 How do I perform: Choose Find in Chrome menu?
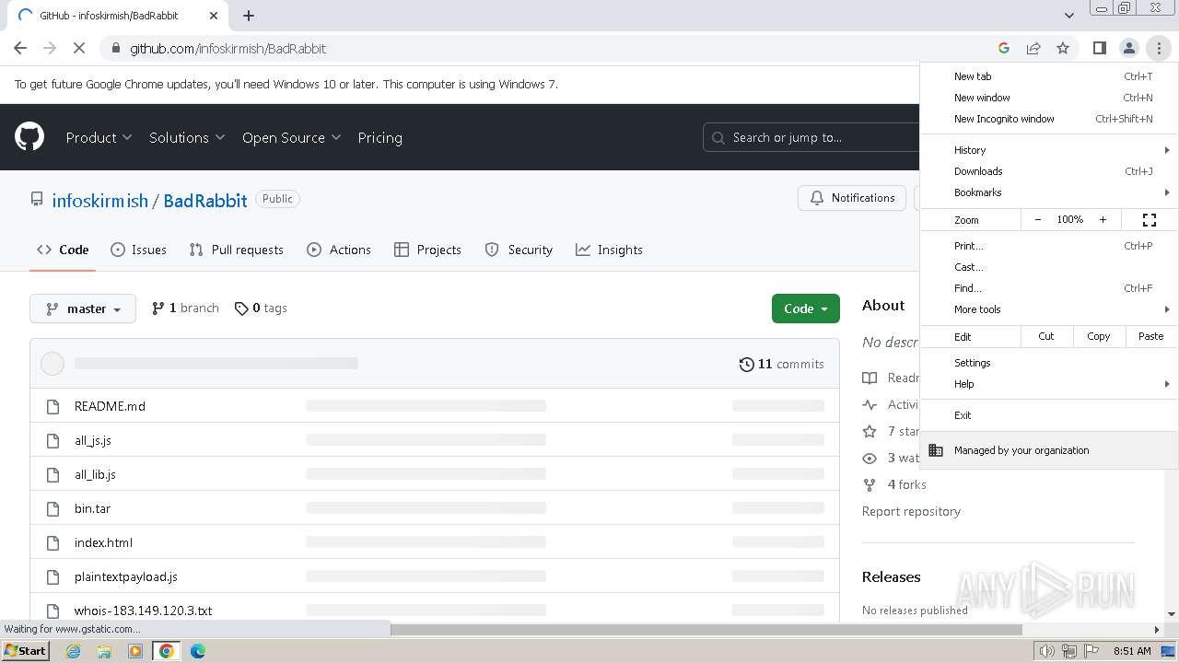tap(1049, 288)
